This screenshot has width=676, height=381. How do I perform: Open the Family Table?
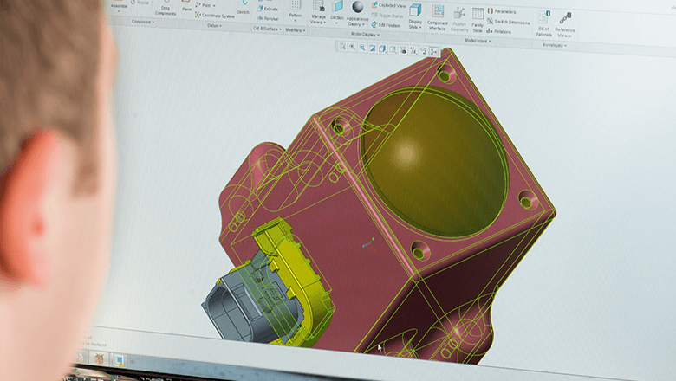click(478, 20)
